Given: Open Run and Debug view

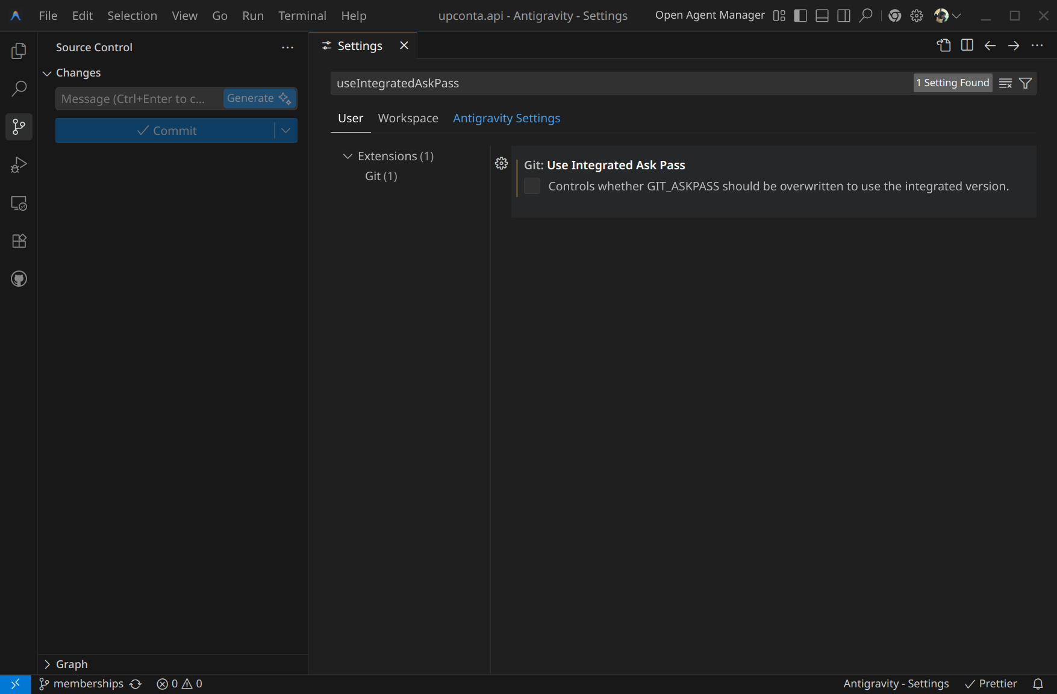Looking at the screenshot, I should (19, 165).
